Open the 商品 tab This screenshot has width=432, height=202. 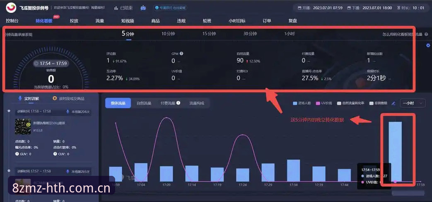point(155,21)
